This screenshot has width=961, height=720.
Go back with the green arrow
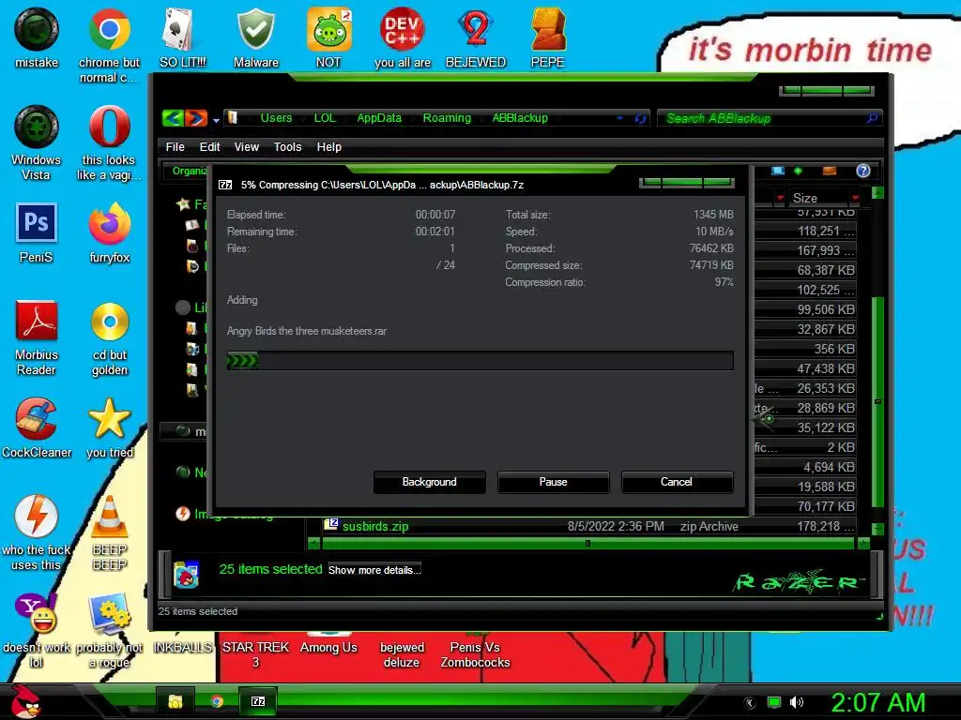173,118
